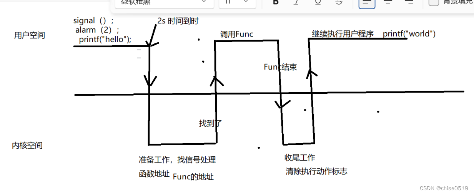Center-align the text
474x194 pixels.
click(x=388, y=2)
